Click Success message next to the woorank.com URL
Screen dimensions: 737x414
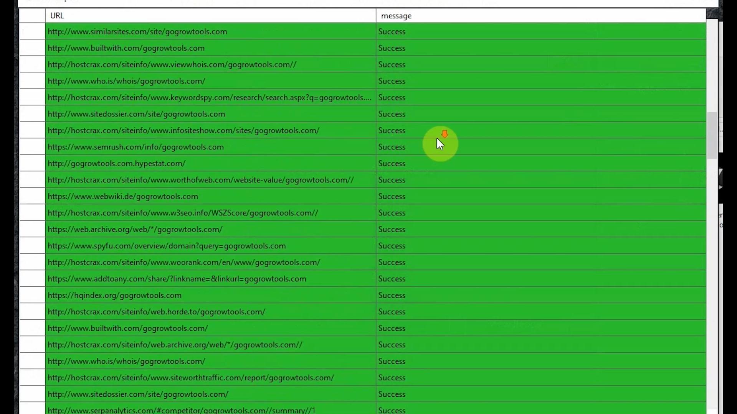point(392,263)
